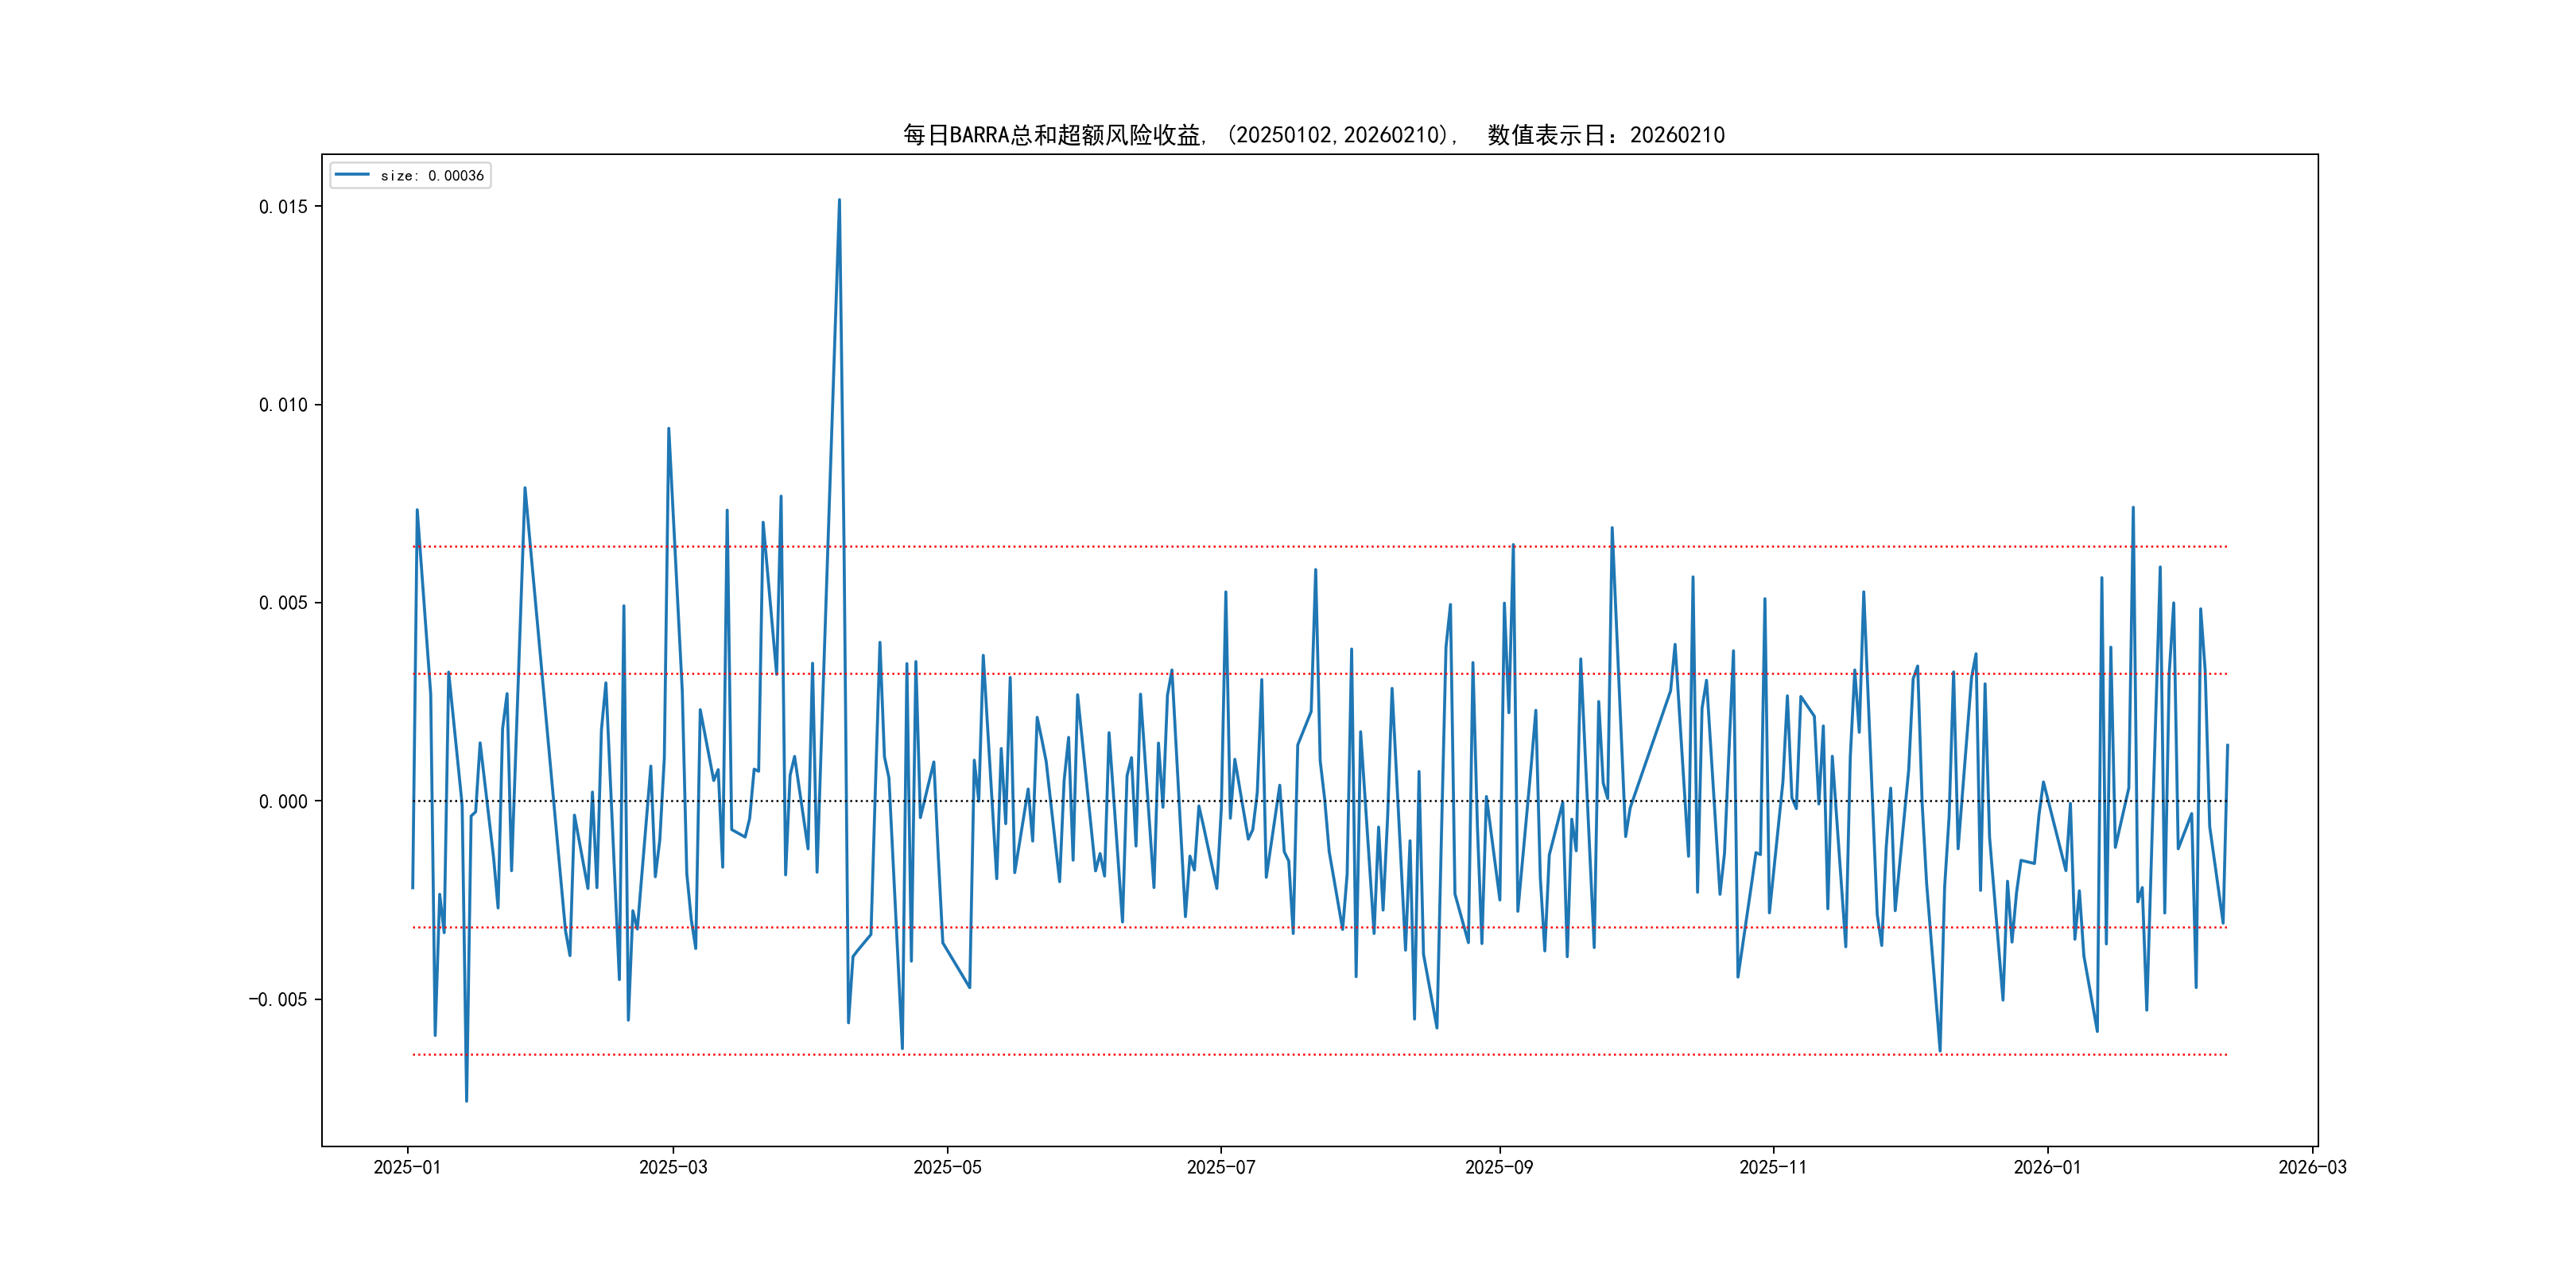Screen dimensions: 2576x1288
Task: Click the 2026-03 x-axis date label
Action: pyautogui.click(x=2312, y=1167)
